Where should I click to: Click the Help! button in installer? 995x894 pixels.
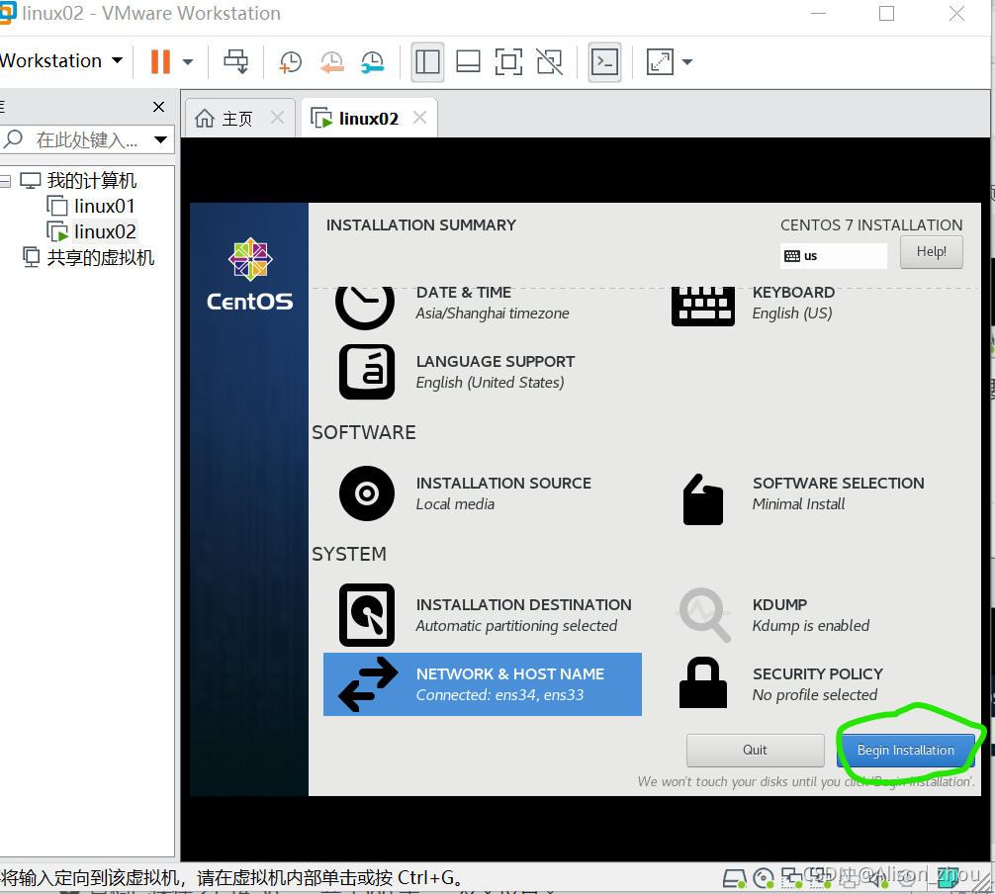[x=931, y=252]
